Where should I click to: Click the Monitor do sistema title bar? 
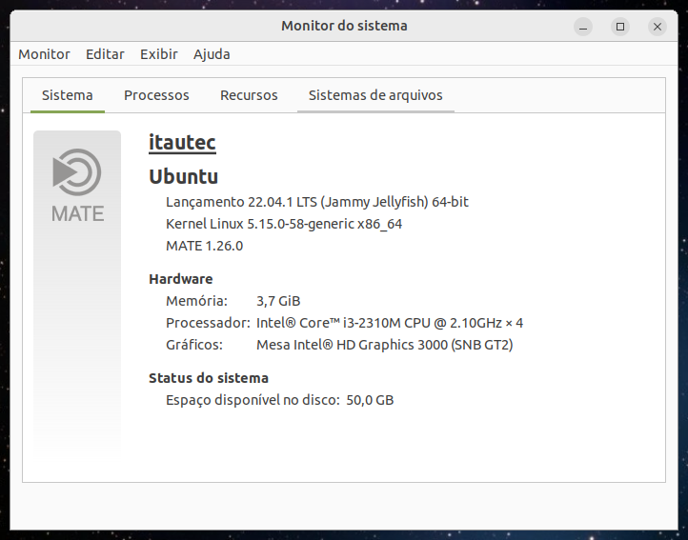tap(344, 26)
